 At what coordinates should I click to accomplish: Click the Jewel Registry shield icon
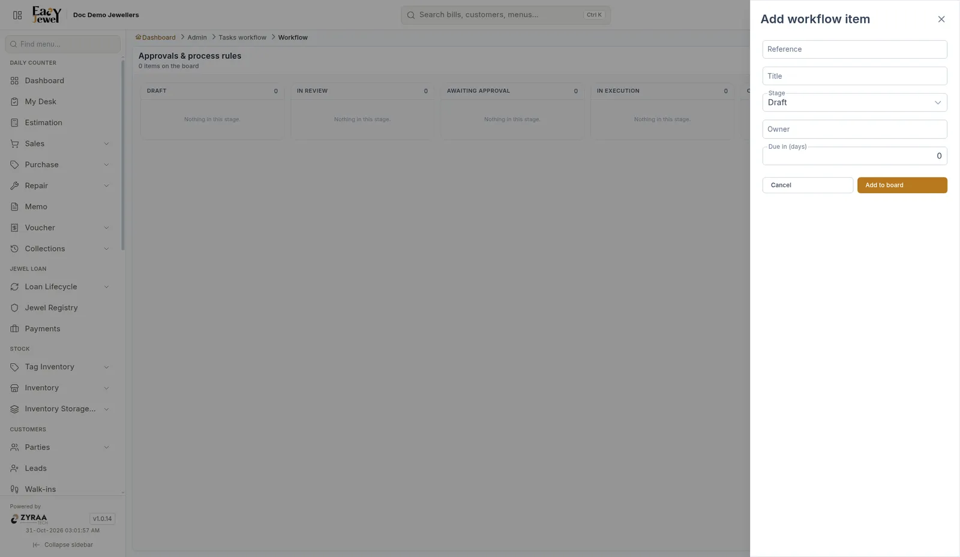pyautogui.click(x=14, y=308)
